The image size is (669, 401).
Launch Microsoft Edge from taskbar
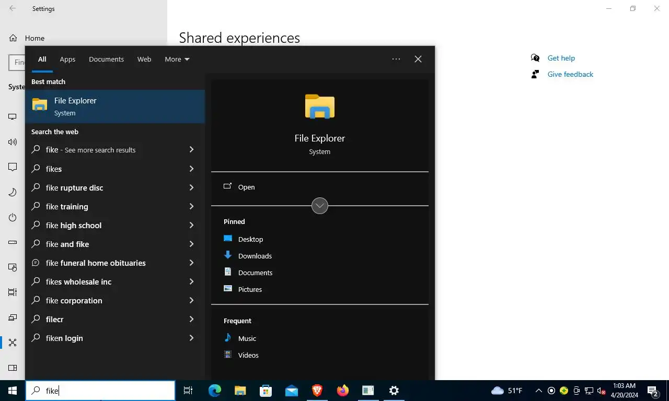tap(215, 391)
